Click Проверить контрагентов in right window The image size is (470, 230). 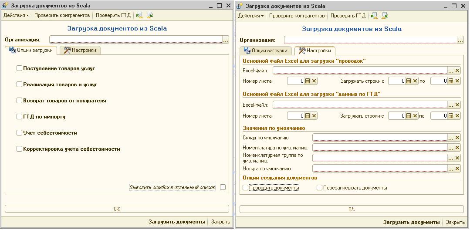coord(297,15)
